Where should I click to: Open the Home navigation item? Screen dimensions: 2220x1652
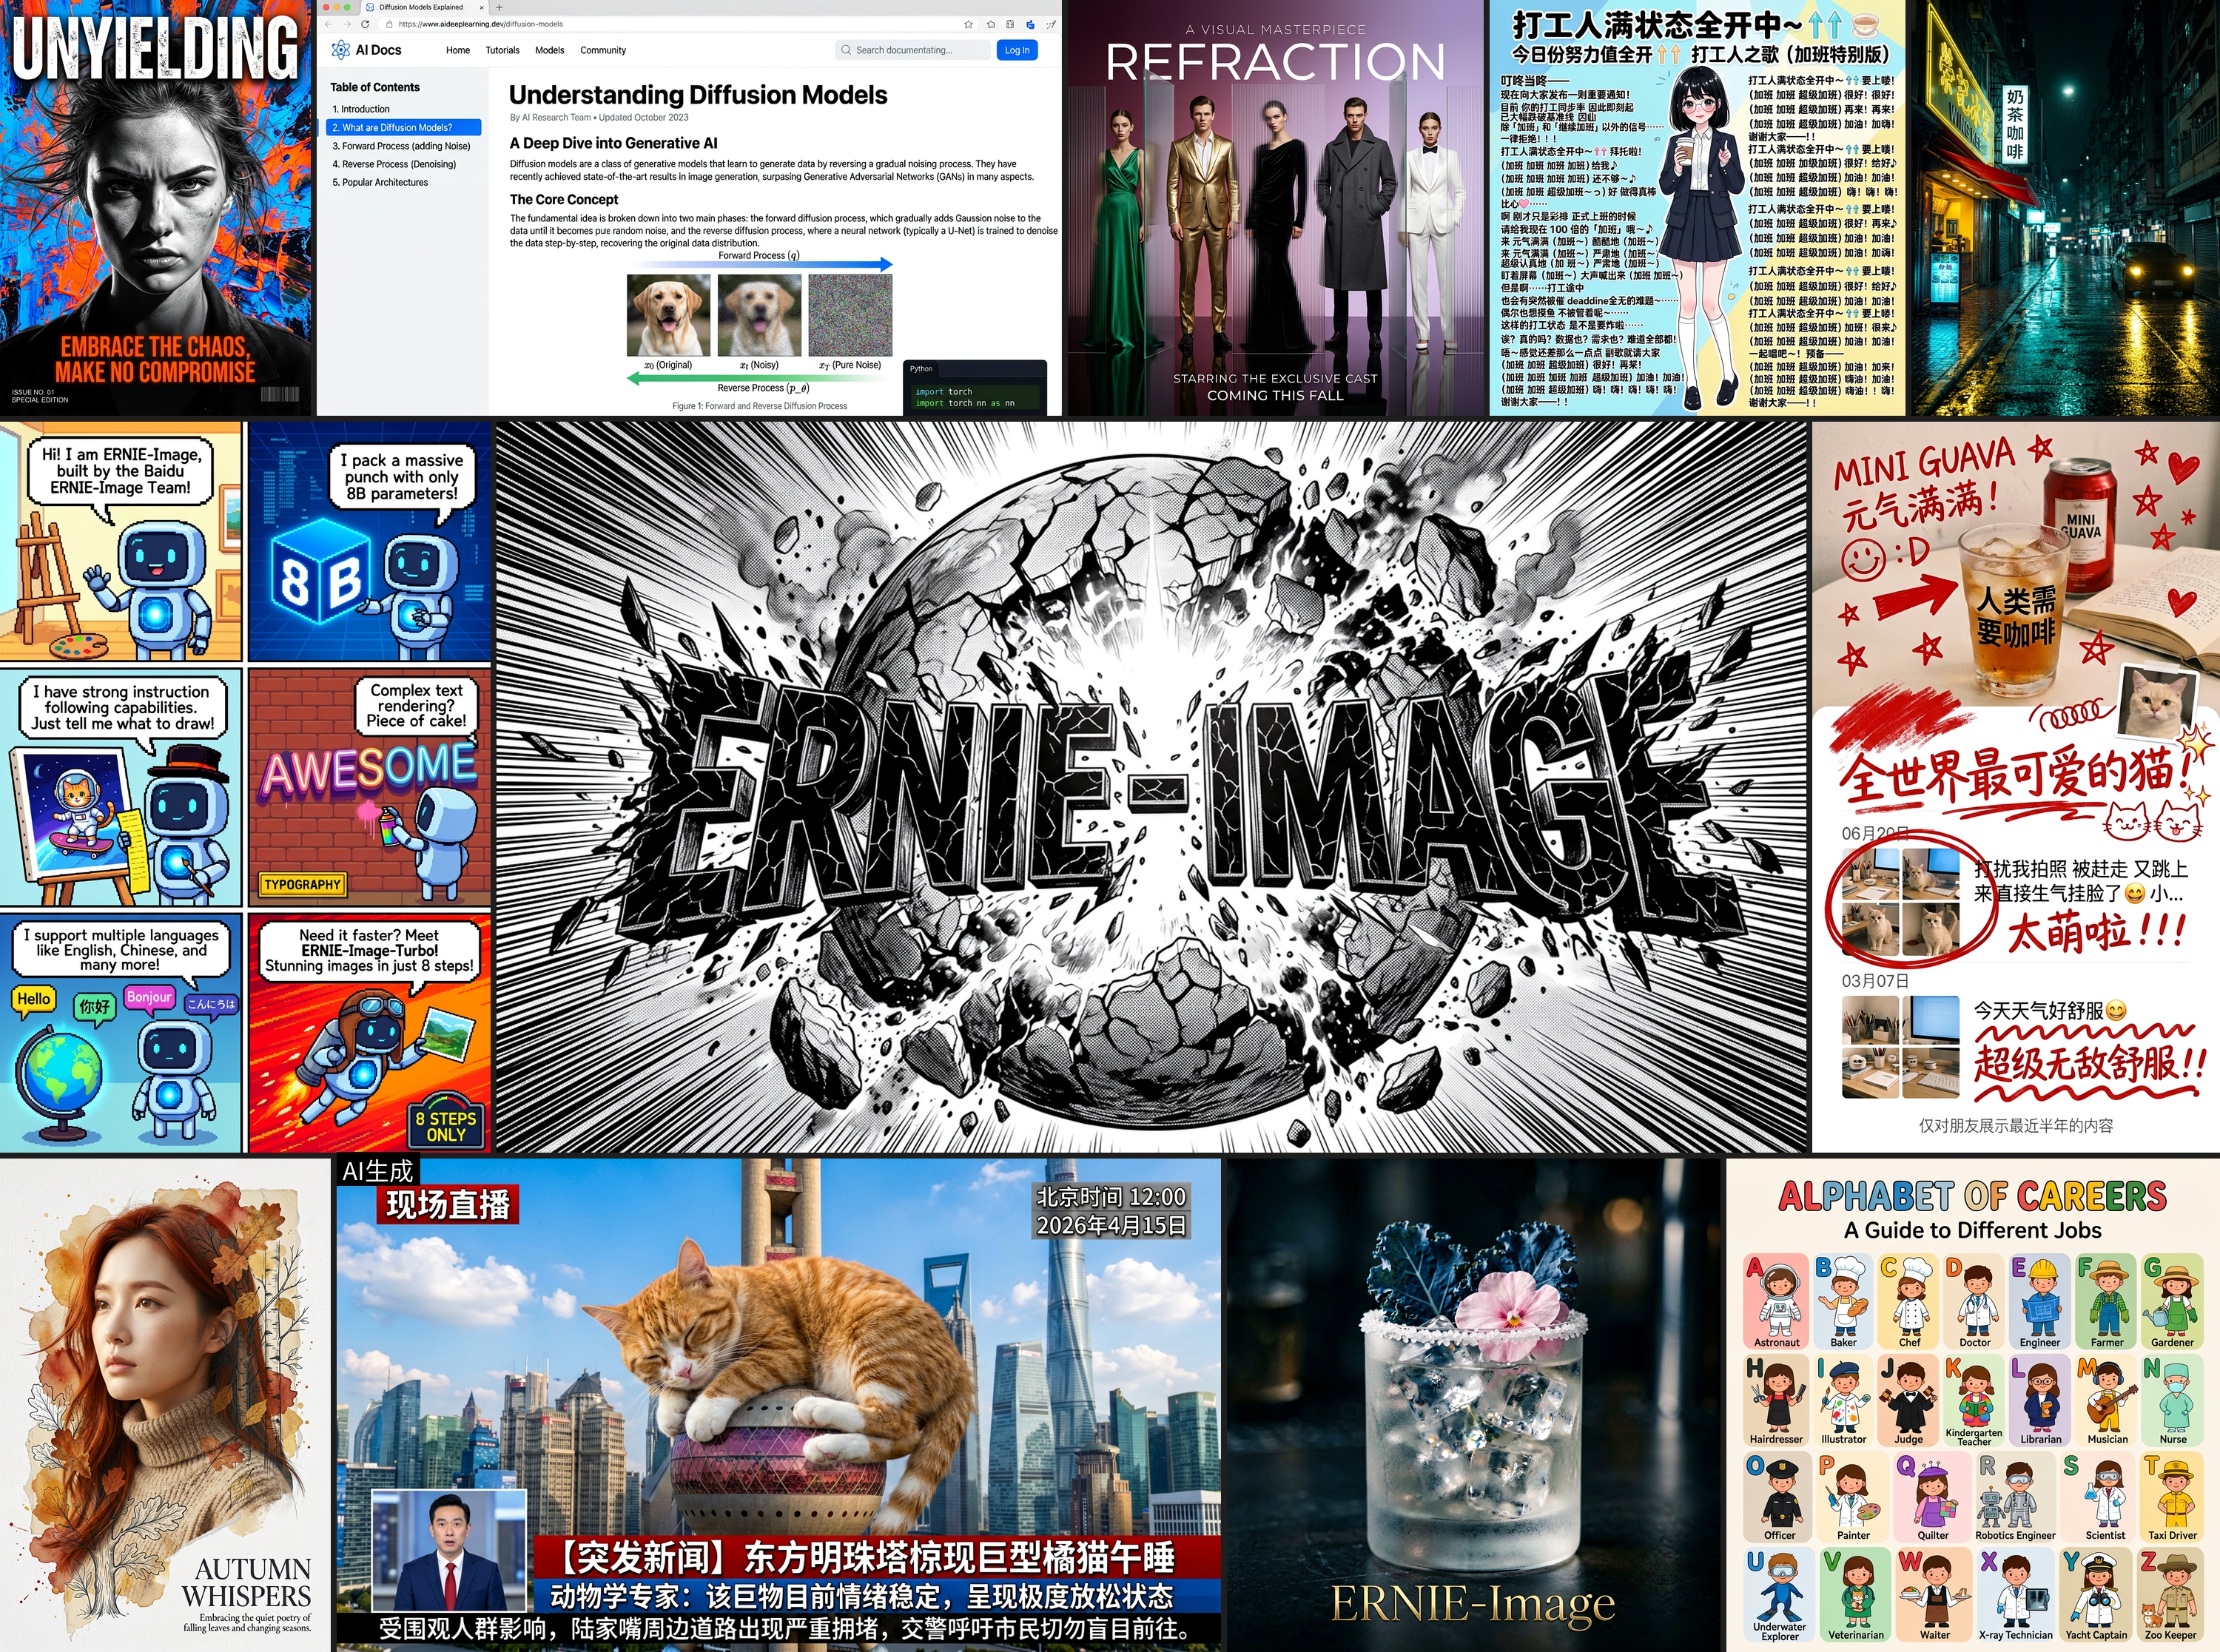458,51
